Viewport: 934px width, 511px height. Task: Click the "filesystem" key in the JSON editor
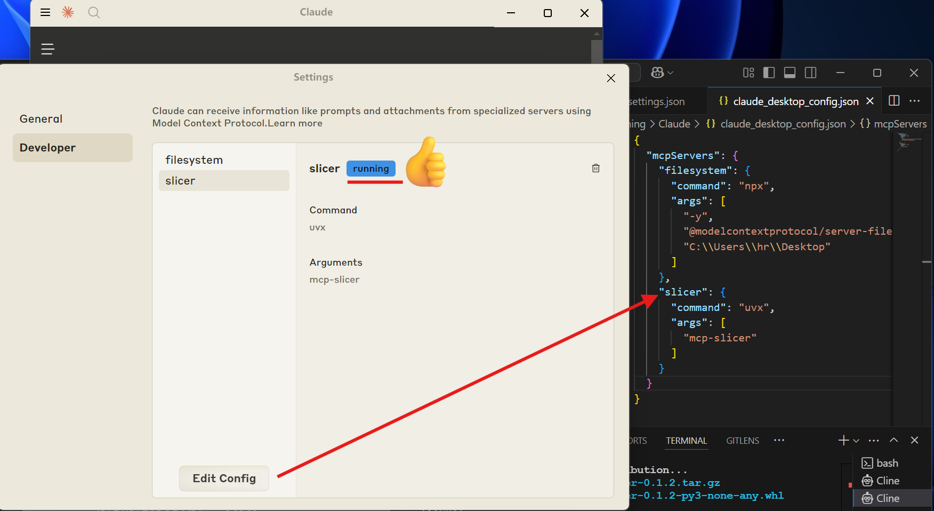(695, 171)
